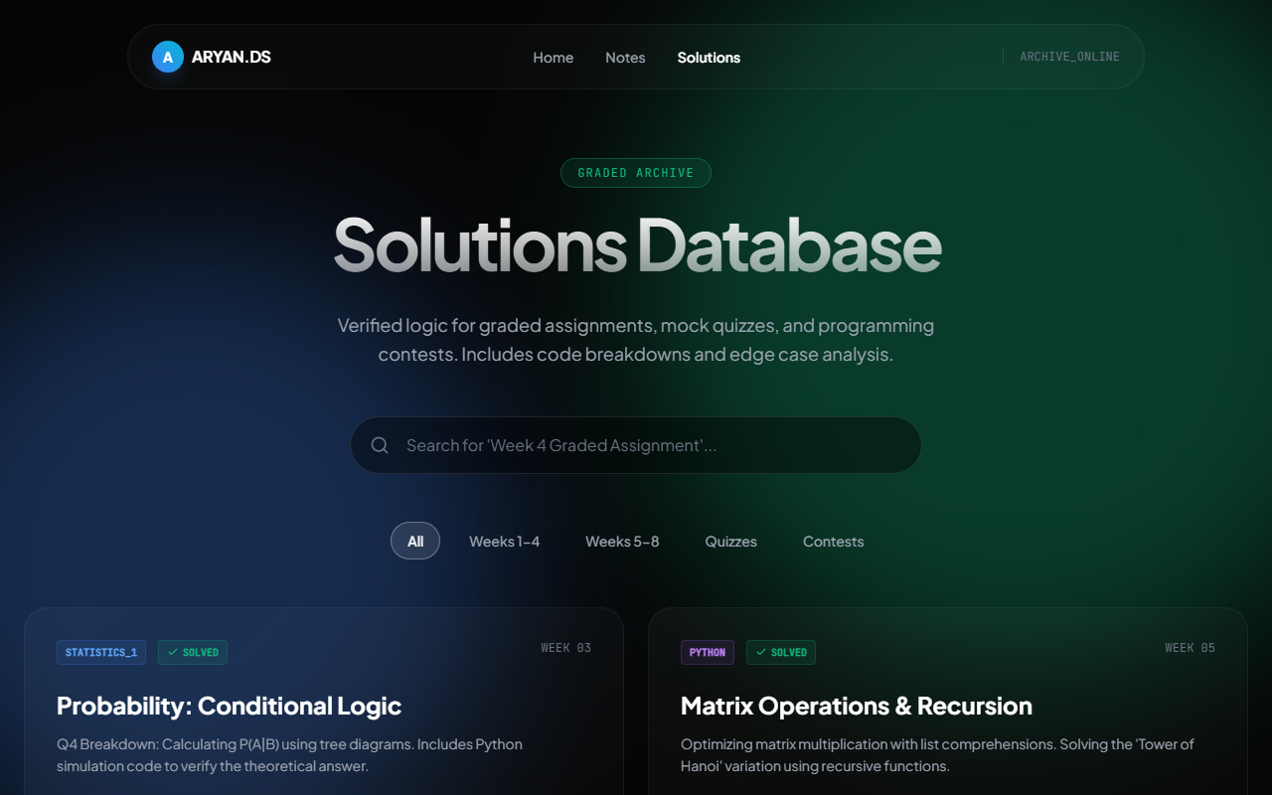Click the GRADED ARCHIVE badge

[x=636, y=172]
